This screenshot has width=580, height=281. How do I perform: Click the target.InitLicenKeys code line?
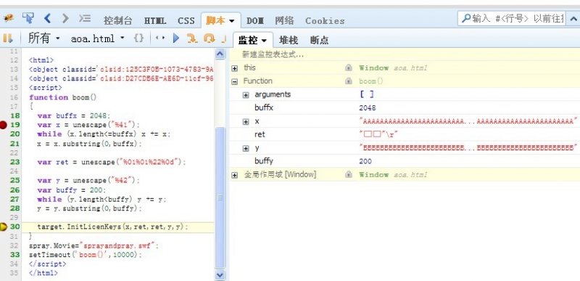point(113,227)
